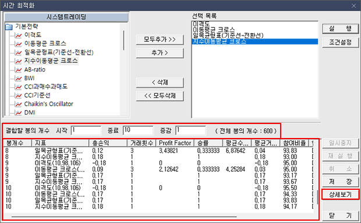Image resolution: width=361 pixels, height=223 pixels.
Task: Select 지수이동평균 크로스 in the strategy tree
Action: [51, 61]
